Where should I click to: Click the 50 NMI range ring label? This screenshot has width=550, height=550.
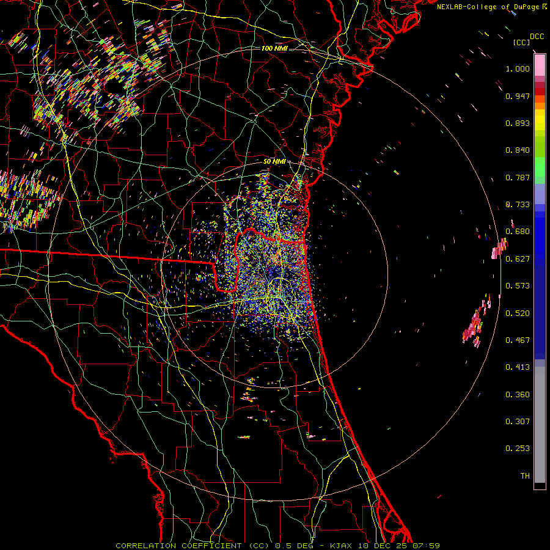[274, 162]
